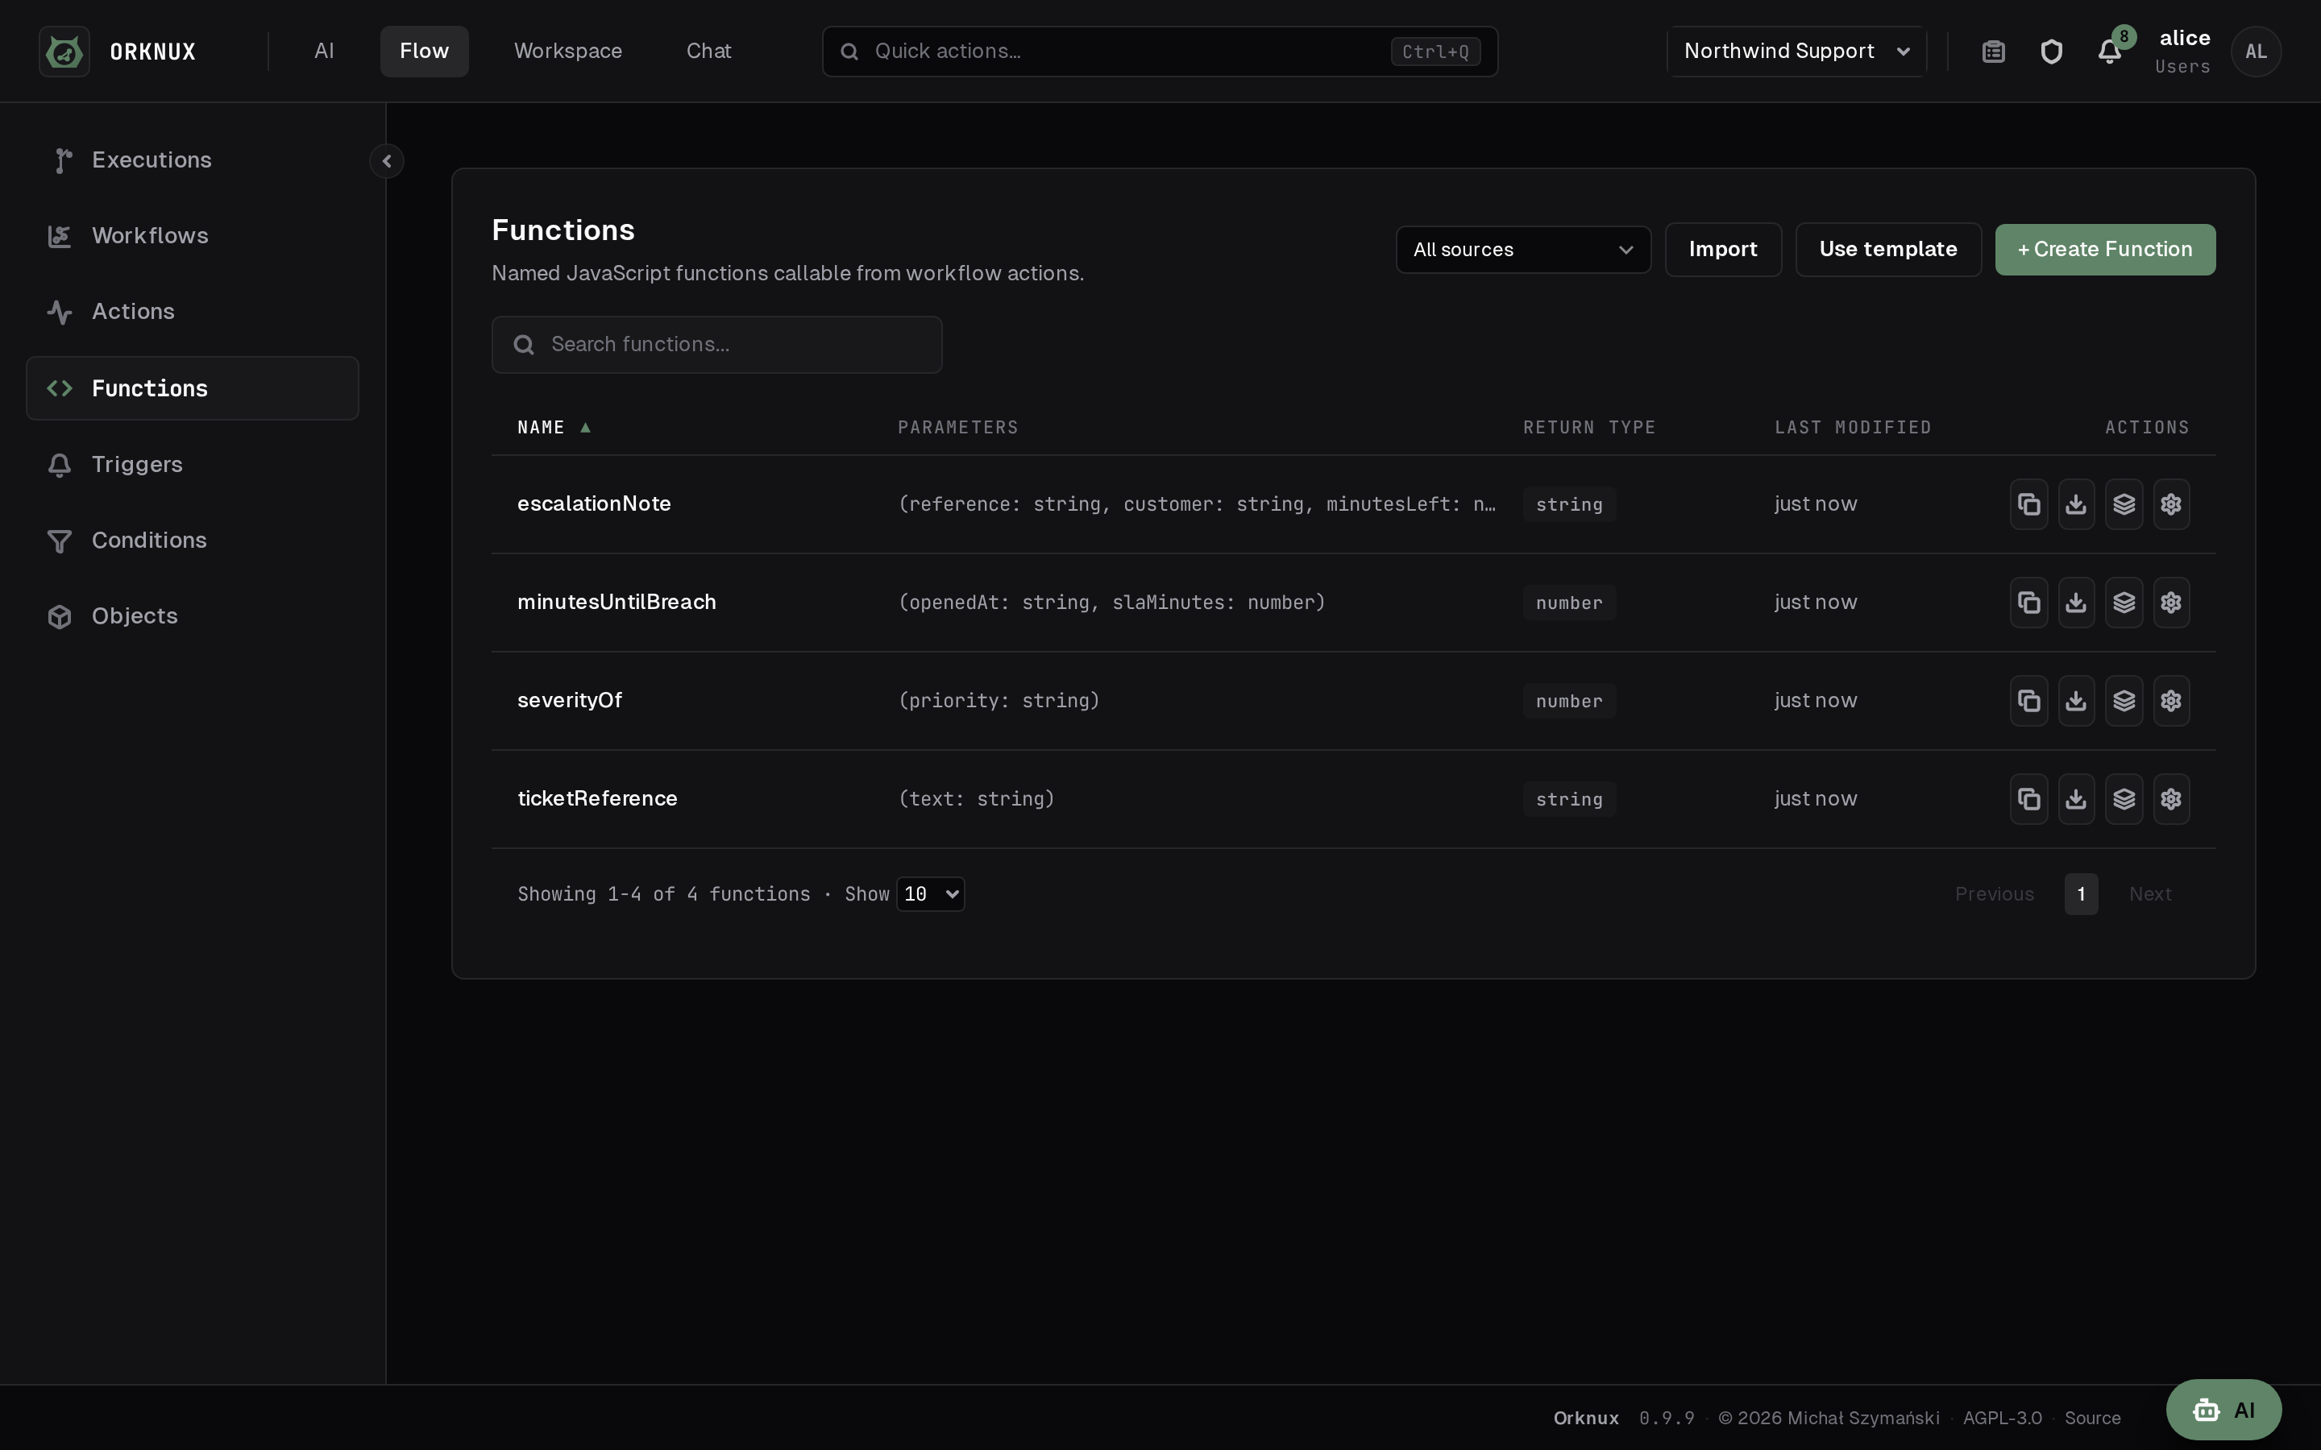The height and width of the screenshot is (1450, 2321).
Task: Open settings gear for ticketReference
Action: [2171, 799]
